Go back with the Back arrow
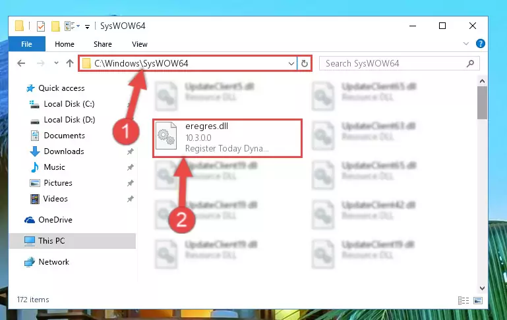This screenshot has width=507, height=320. coord(21,63)
